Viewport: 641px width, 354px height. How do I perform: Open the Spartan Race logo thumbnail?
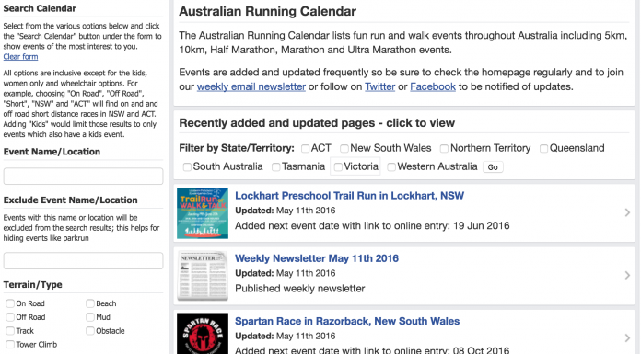(203, 334)
